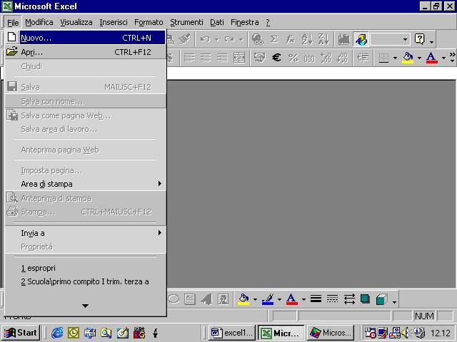The image size is (457, 342).
Task: Click the Oval shape drawing tool
Action: click(174, 299)
